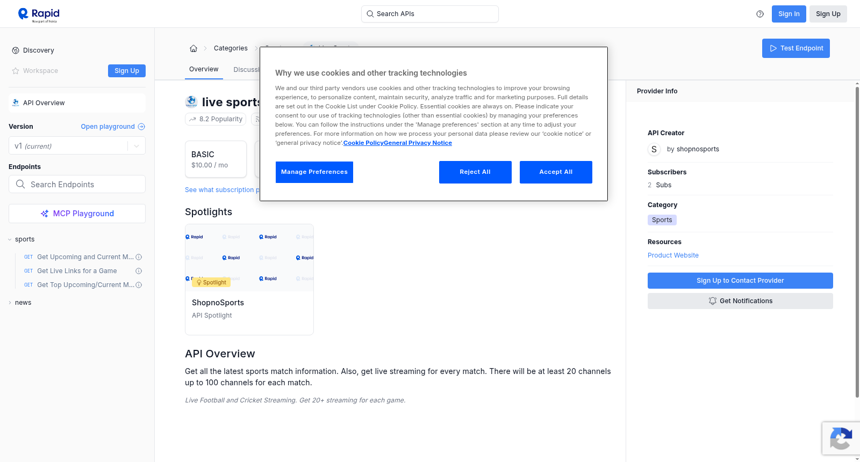The height and width of the screenshot is (462, 860).
Task: Show info for Get Live Links endpoint
Action: 139,271
